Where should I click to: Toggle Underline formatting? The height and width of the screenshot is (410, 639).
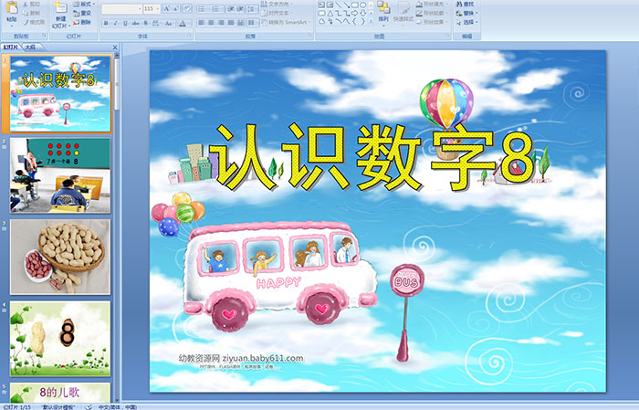coord(125,23)
